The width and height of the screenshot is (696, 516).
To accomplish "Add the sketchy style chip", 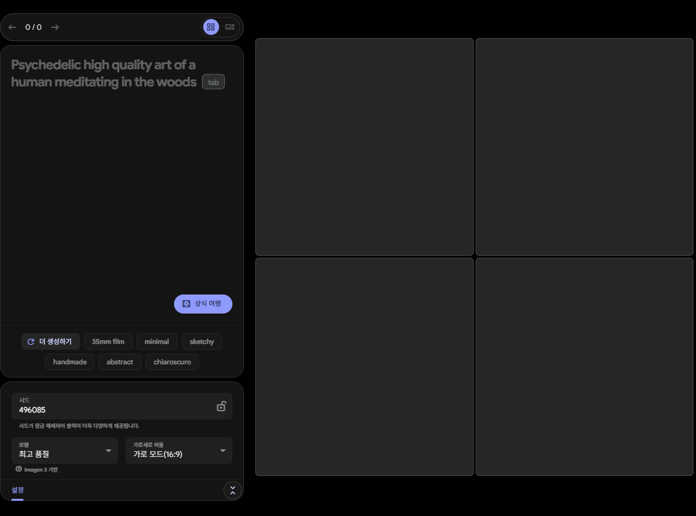I will [x=201, y=341].
